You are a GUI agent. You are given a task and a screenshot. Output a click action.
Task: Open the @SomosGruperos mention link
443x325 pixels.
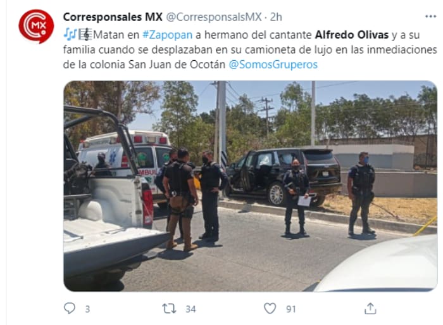[273, 65]
